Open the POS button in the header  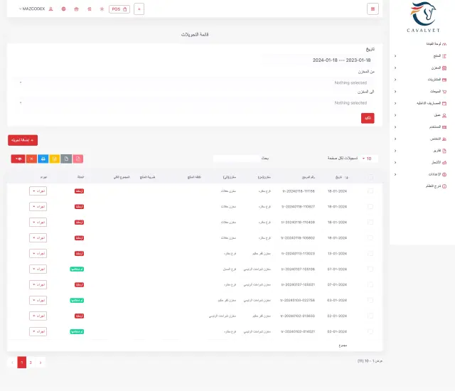click(x=119, y=9)
